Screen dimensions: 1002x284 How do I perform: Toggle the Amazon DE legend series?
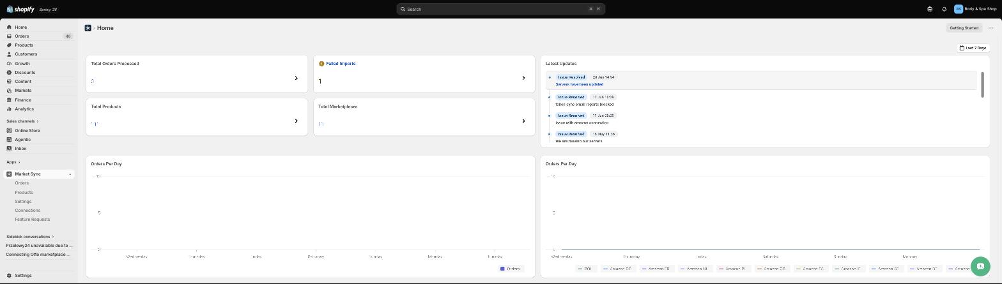coord(618,269)
